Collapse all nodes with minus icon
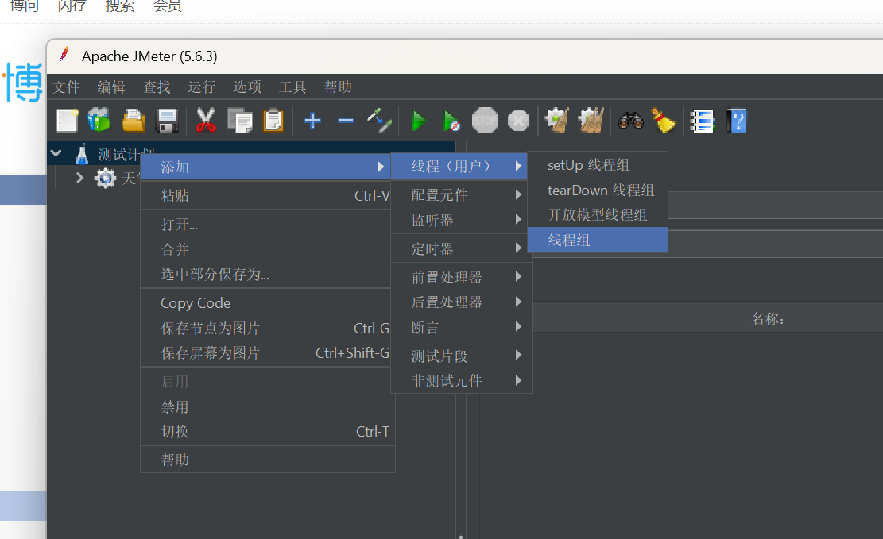 346,121
